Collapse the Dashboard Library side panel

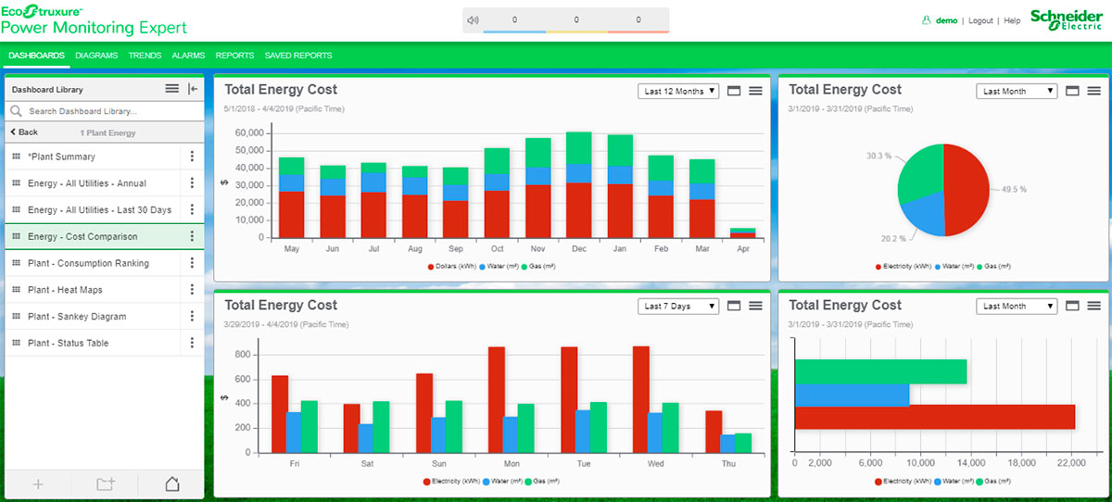tap(193, 89)
